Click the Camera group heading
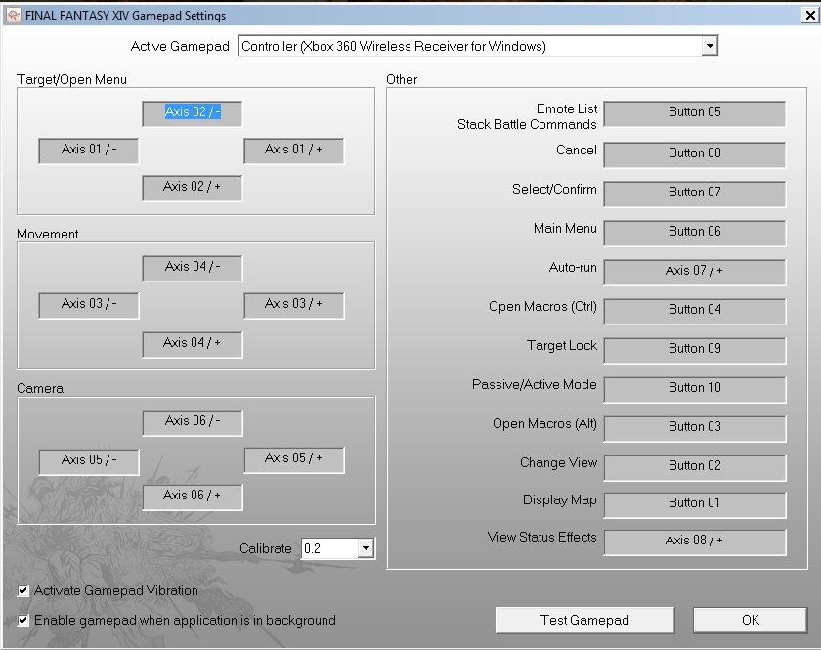 40,389
